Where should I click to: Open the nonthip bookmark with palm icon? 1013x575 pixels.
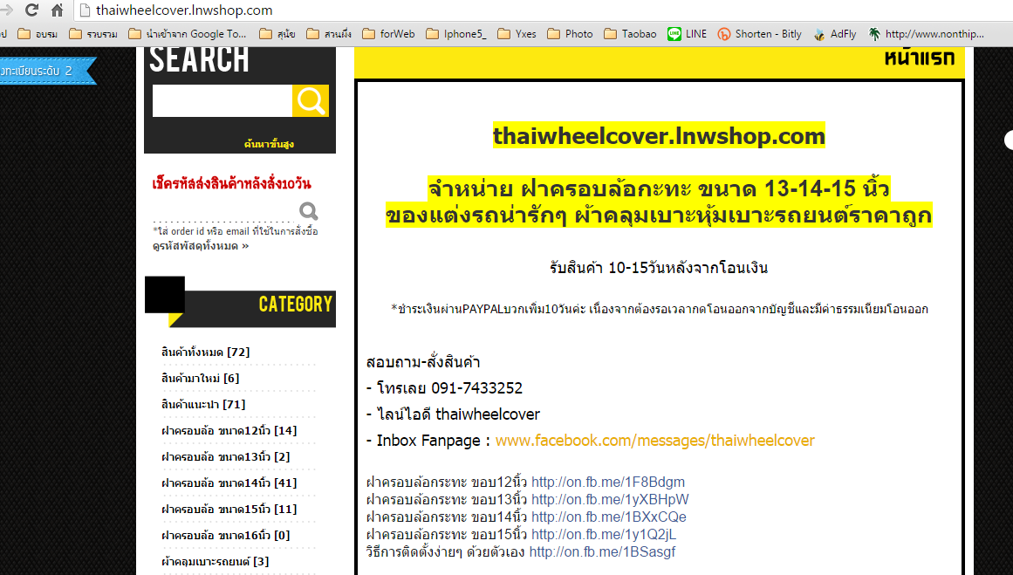pos(927,34)
